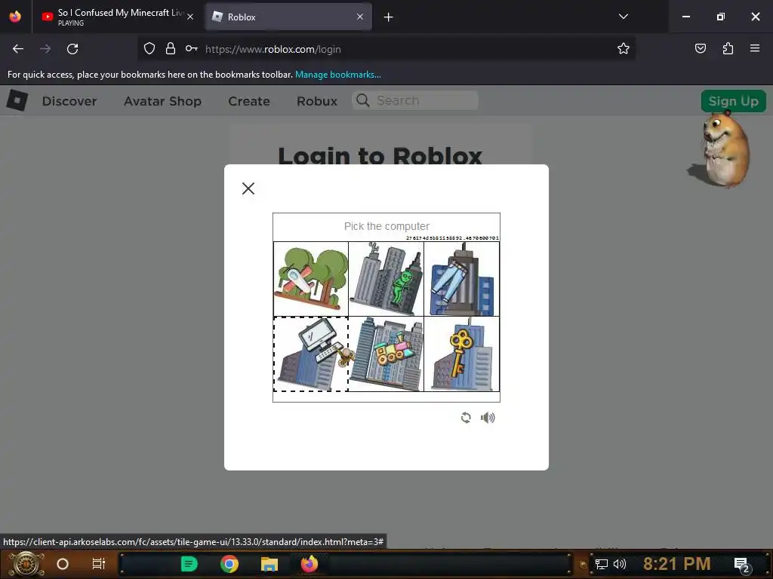The width and height of the screenshot is (773, 579).
Task: View site security padlock info
Action: point(170,48)
